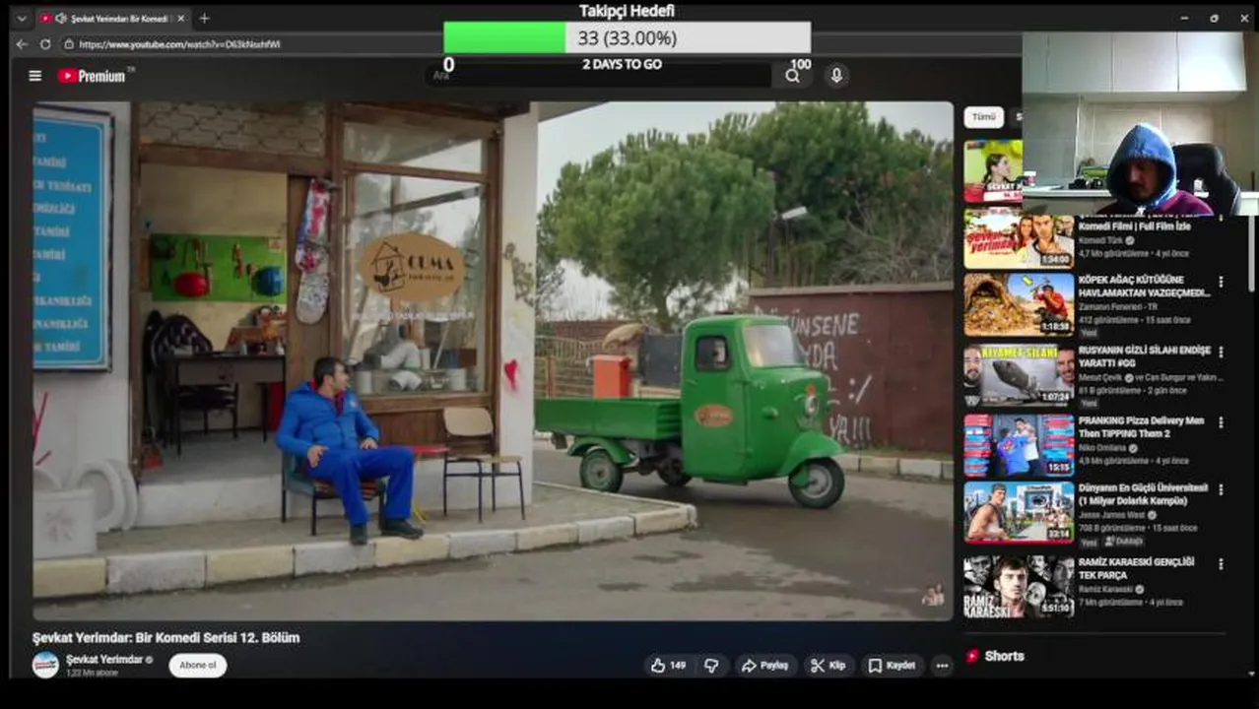Click the Shorts section heading
The image size is (1259, 709).
(x=1004, y=656)
